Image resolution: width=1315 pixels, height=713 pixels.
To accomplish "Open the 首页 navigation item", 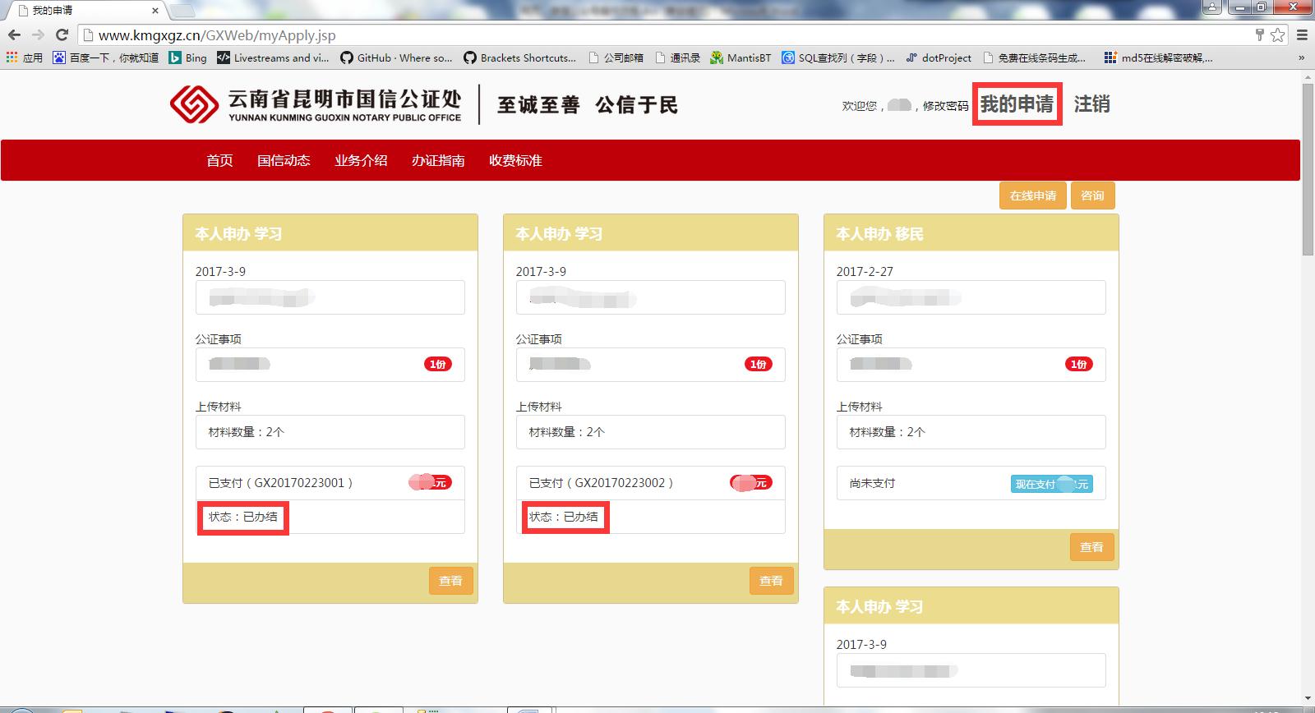I will coord(219,160).
